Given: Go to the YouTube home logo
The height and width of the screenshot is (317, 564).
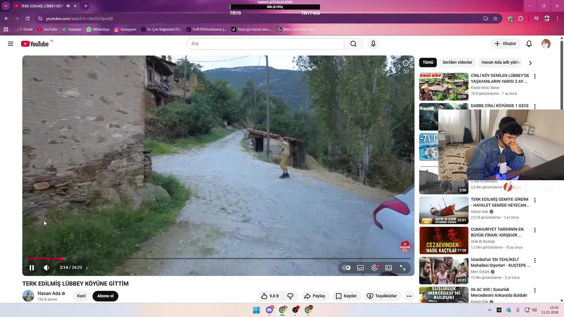Looking at the screenshot, I should pyautogui.click(x=35, y=44).
